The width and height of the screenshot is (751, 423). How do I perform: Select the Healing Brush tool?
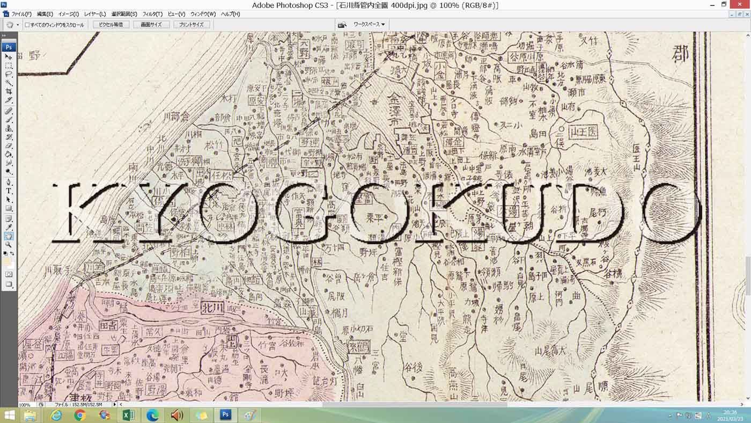point(9,111)
